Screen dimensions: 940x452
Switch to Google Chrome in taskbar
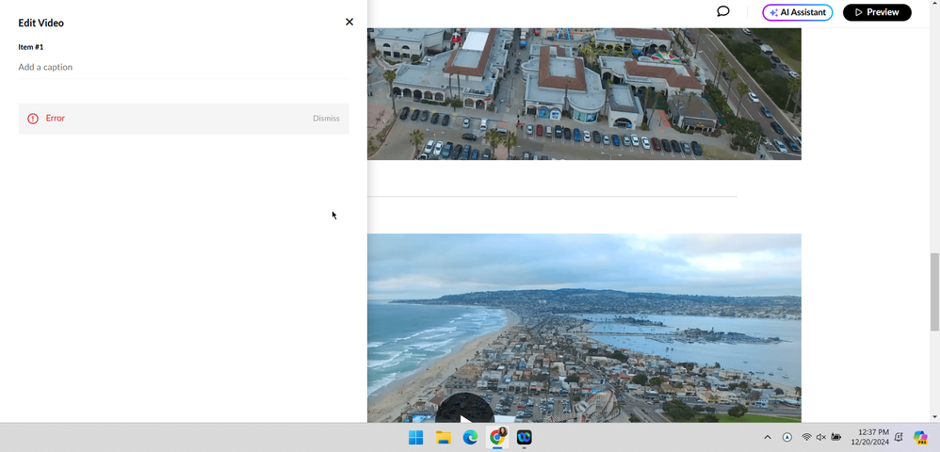(497, 438)
